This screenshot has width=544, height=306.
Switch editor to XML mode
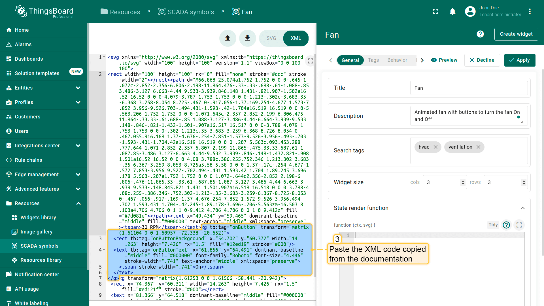coord(296,38)
